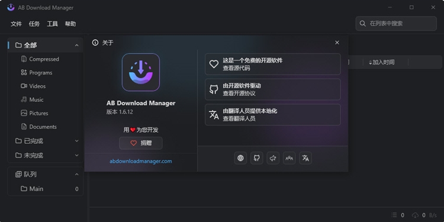Click the community group icon button
This screenshot has height=222, width=444.
pyautogui.click(x=289, y=158)
